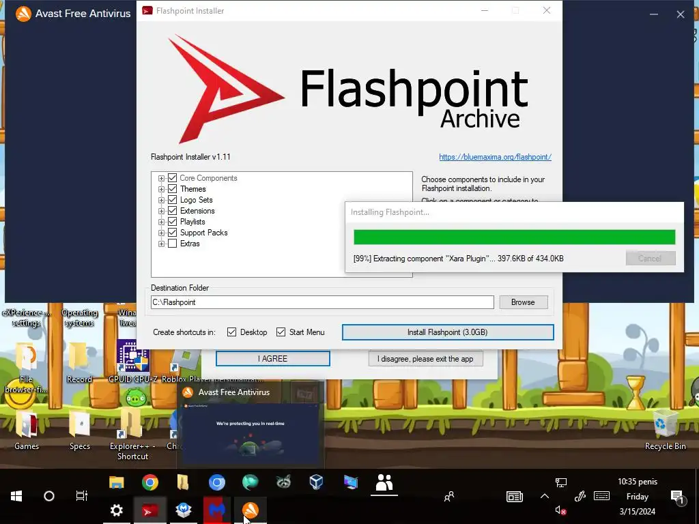Image resolution: width=699 pixels, height=524 pixels.
Task: Open the touch keyboard tray icon
Action: tap(602, 495)
